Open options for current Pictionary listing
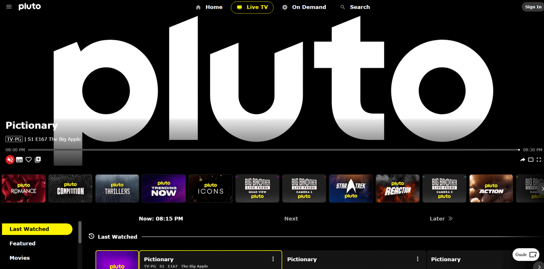This screenshot has width=544, height=269. pos(273,259)
